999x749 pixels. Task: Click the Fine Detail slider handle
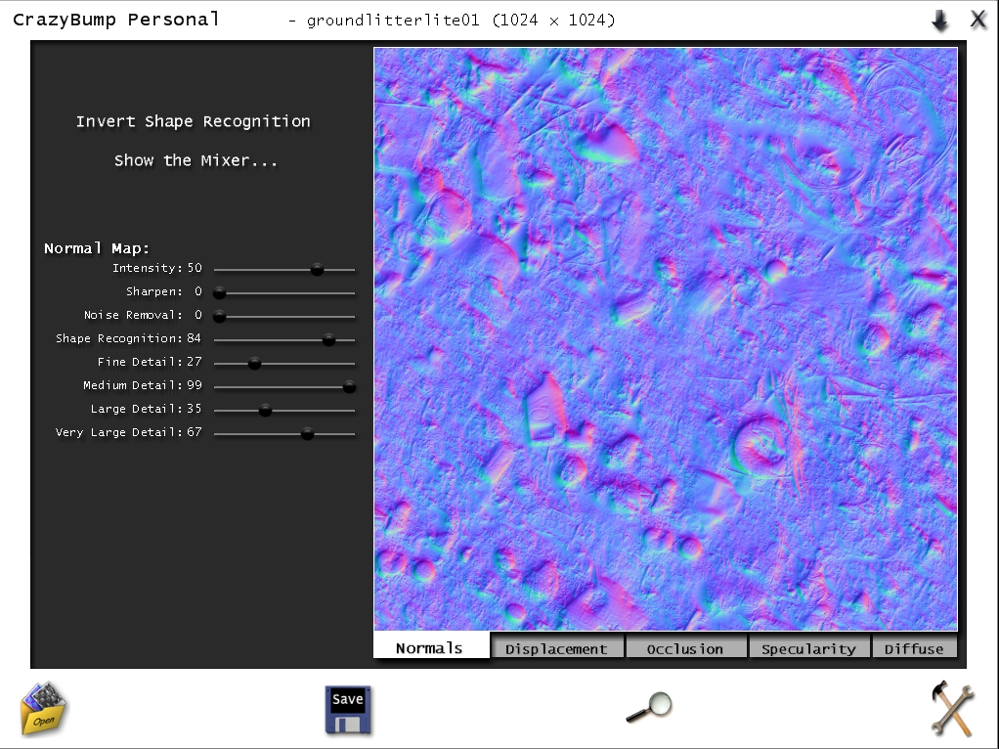click(x=254, y=363)
